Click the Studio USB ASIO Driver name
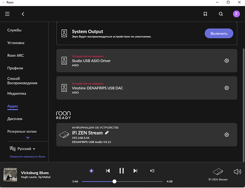This screenshot has width=245, height=188. (91, 61)
